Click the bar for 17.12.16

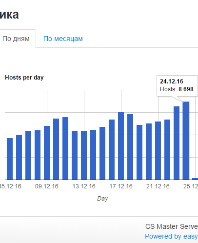tap(121, 146)
